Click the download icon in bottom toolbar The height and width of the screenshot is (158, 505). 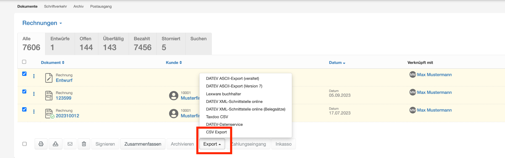[x=56, y=144]
